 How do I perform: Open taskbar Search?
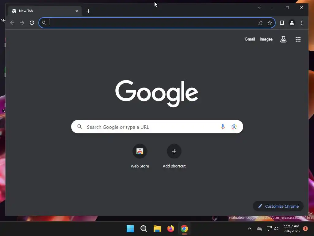point(144,229)
